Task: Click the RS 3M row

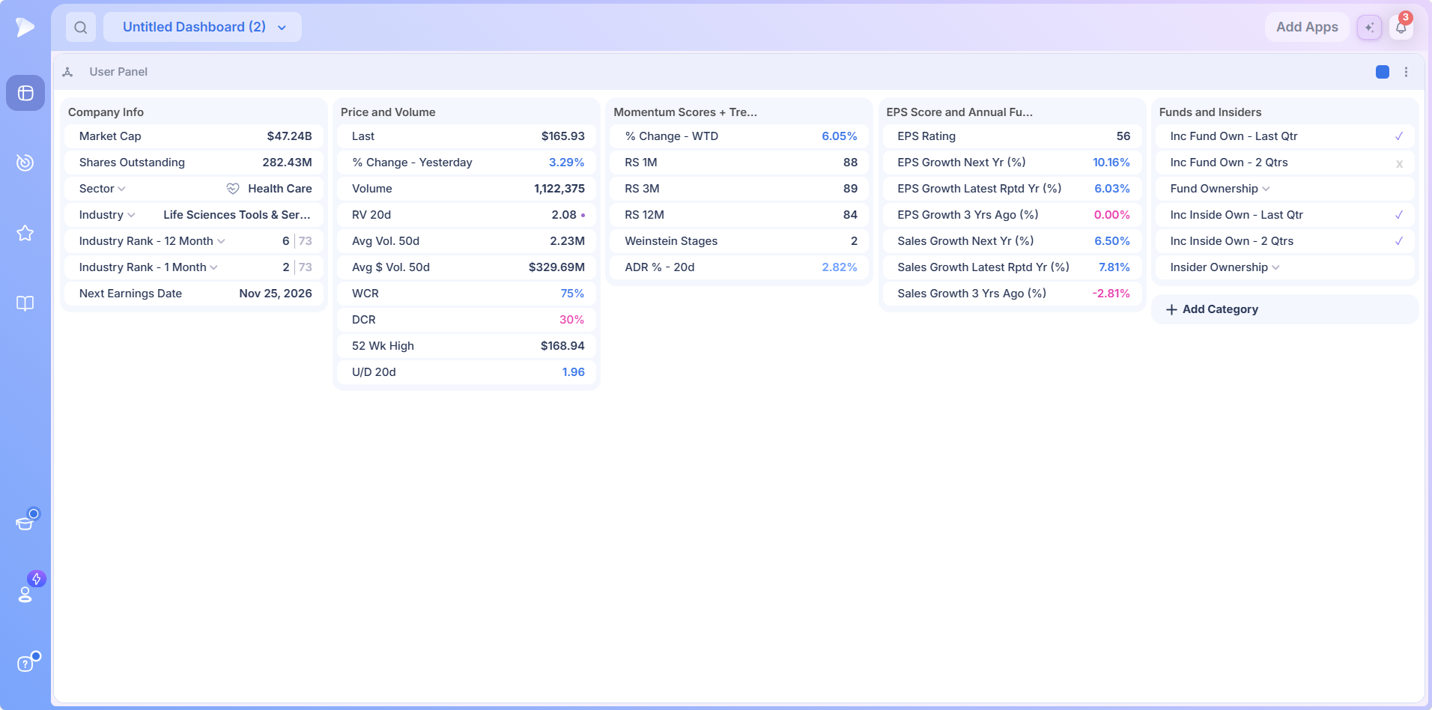Action: (x=739, y=189)
